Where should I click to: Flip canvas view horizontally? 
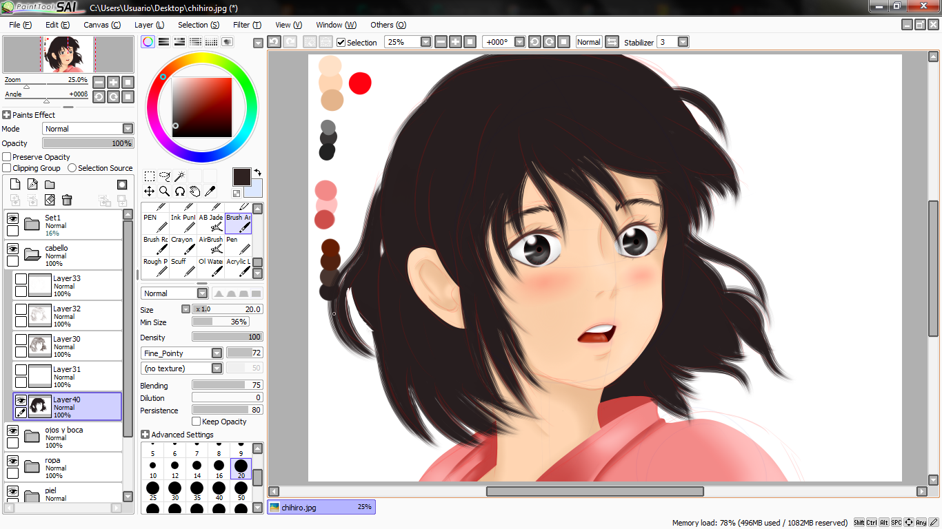(612, 42)
